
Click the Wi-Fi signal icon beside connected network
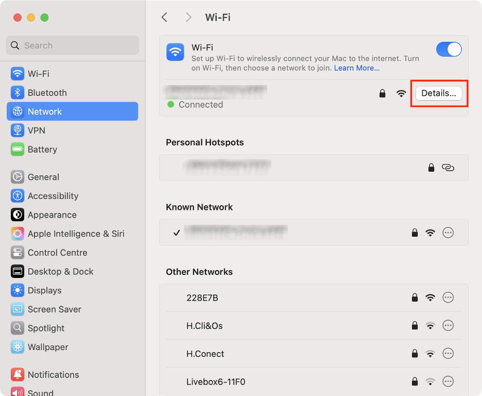coord(401,93)
